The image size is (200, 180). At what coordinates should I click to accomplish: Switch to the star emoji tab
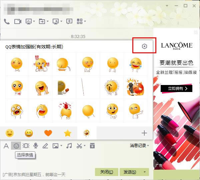[68, 133]
